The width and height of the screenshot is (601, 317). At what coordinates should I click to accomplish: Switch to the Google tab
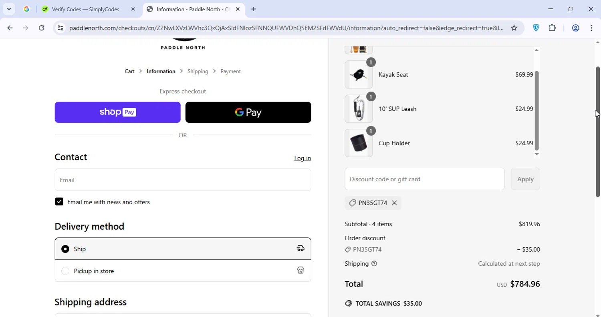26,9
